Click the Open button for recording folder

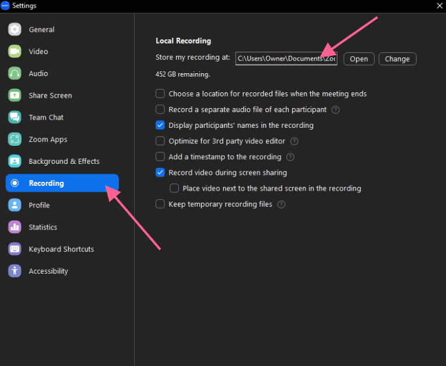tap(359, 59)
